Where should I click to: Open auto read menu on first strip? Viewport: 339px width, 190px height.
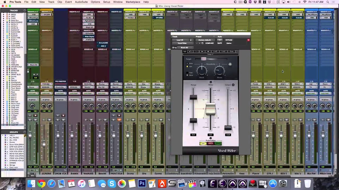point(32,93)
